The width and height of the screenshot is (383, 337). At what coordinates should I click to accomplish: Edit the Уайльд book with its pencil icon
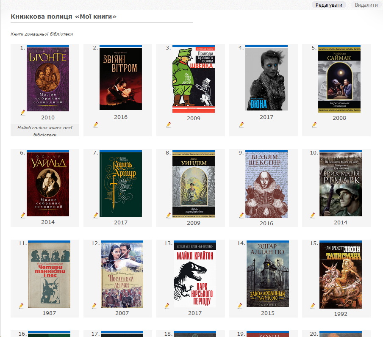23,215
